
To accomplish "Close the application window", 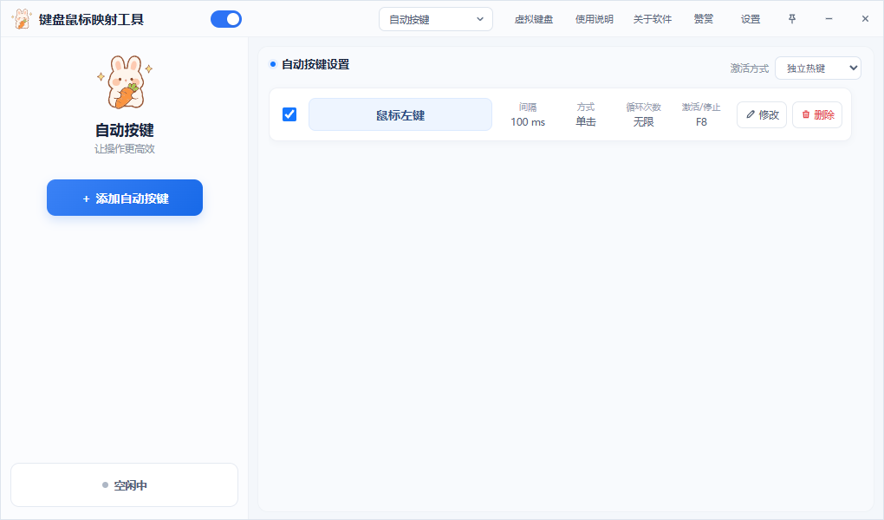I will pyautogui.click(x=866, y=19).
